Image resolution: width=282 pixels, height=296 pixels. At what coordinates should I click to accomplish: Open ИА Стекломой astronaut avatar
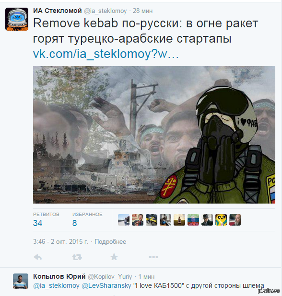pyautogui.click(x=17, y=19)
